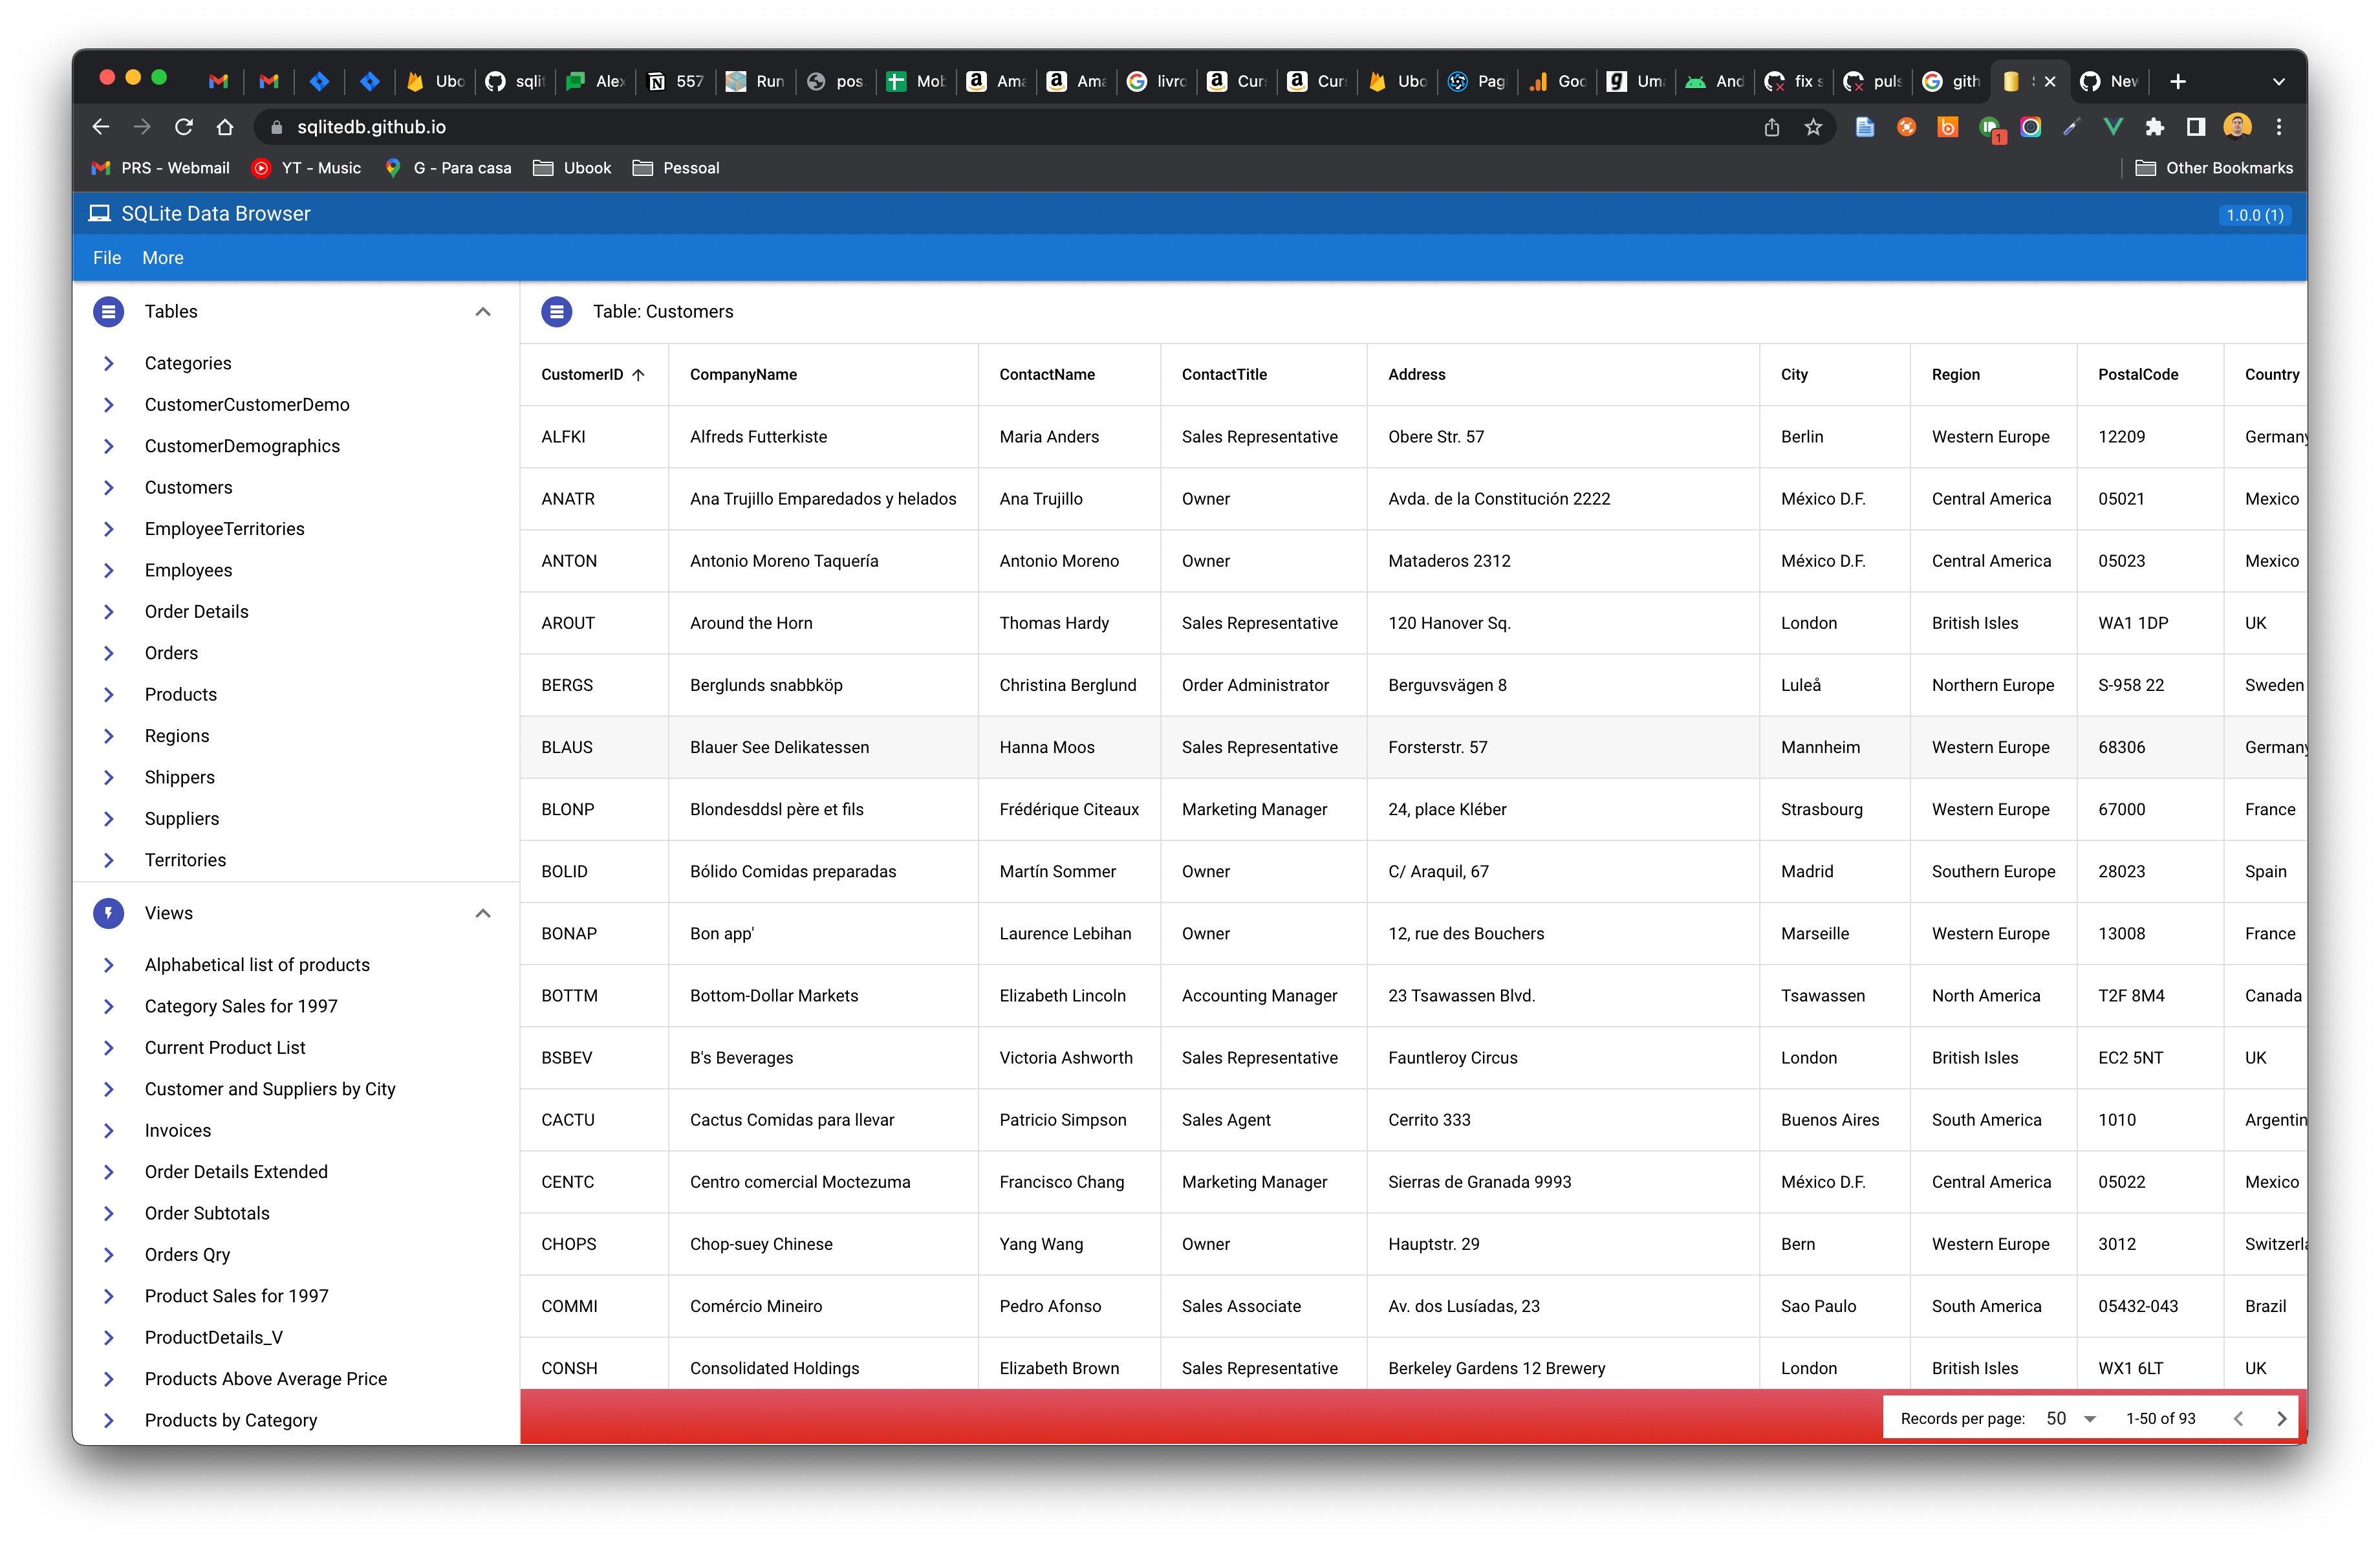The image size is (2380, 1541).
Task: Click the bookmark star in address bar
Action: click(x=1814, y=127)
